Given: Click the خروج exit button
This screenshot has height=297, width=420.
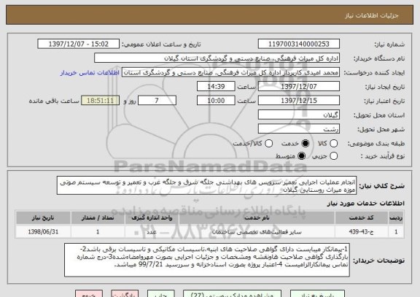Looking at the screenshot, I should tap(89, 293).
